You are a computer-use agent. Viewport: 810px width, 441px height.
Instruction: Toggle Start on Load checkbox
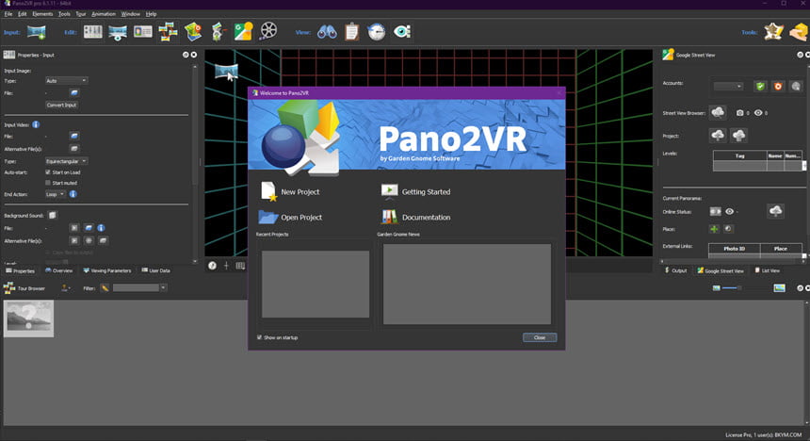[x=48, y=172]
